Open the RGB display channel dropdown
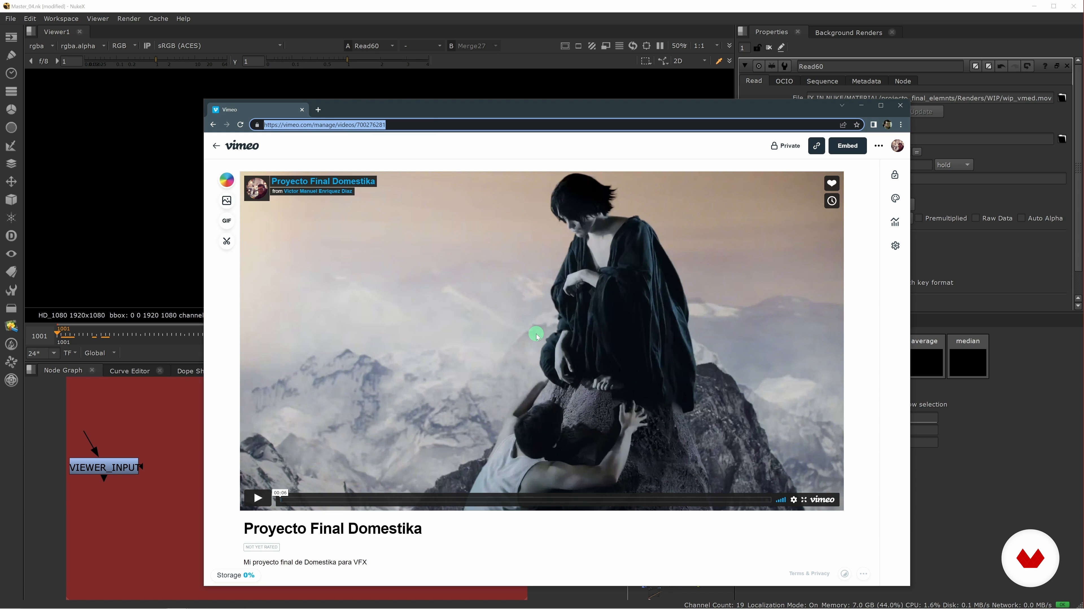 point(124,46)
